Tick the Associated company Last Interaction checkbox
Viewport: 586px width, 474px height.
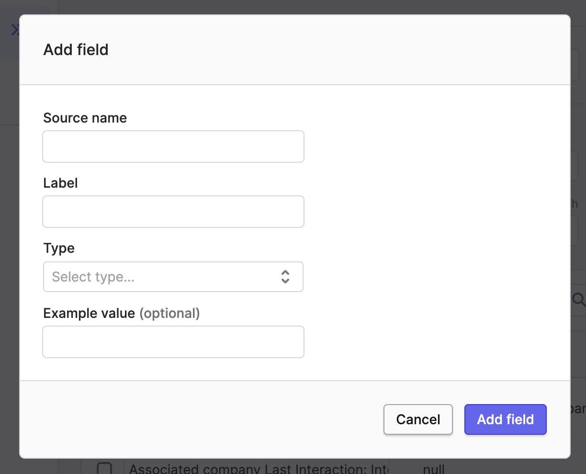[x=104, y=468]
